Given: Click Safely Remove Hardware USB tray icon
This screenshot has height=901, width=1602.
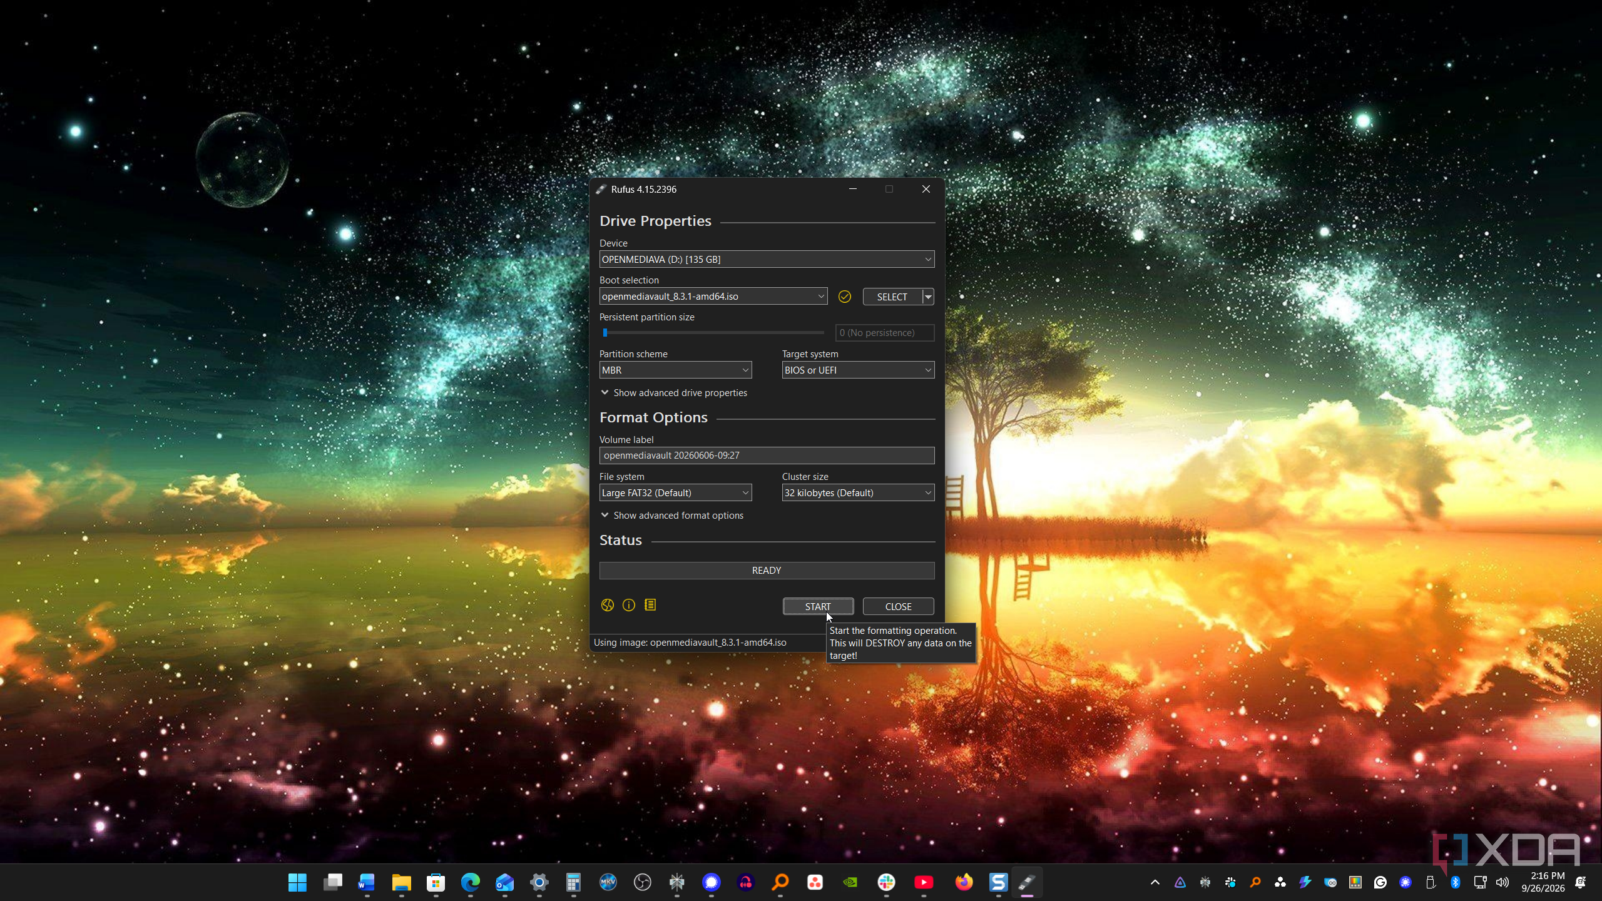Looking at the screenshot, I should (1431, 882).
